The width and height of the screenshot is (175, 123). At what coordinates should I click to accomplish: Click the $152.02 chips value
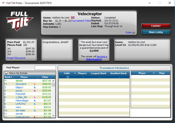tap(47, 94)
